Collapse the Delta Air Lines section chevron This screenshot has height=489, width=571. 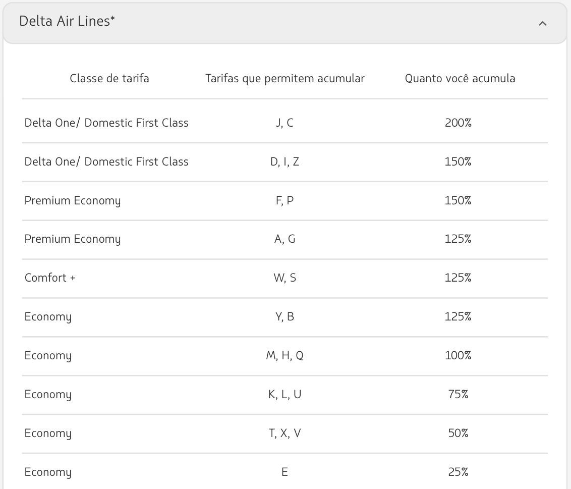point(542,23)
